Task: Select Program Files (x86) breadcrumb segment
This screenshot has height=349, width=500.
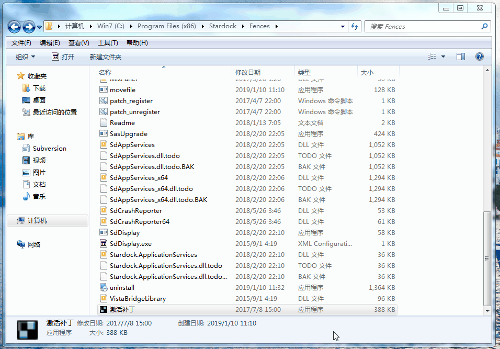Action: coord(167,26)
